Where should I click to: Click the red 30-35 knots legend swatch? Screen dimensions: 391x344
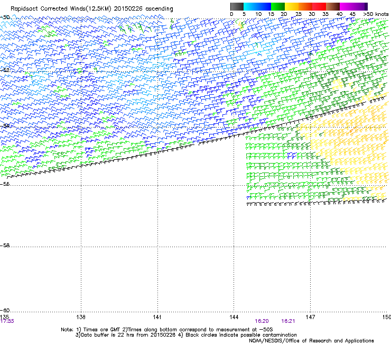click(x=319, y=6)
